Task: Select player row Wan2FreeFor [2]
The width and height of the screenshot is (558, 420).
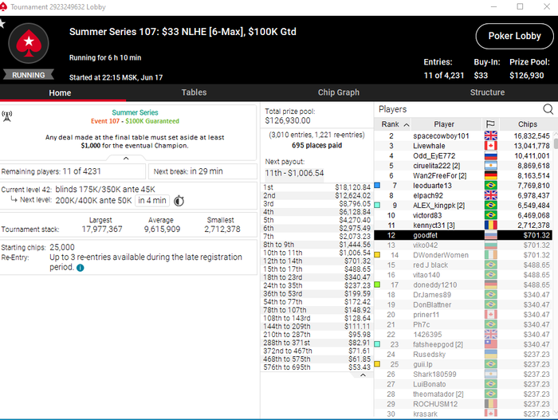Action: [464, 175]
